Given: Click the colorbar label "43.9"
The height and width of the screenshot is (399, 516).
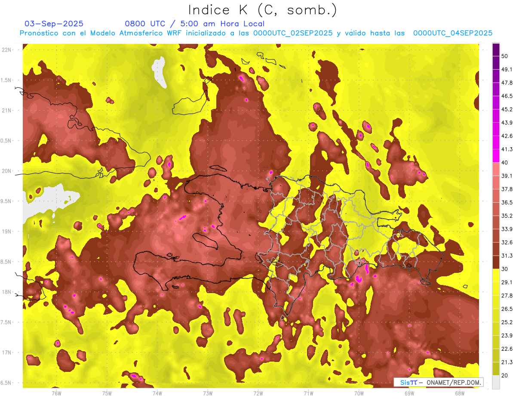Looking at the screenshot, I should click(507, 123).
